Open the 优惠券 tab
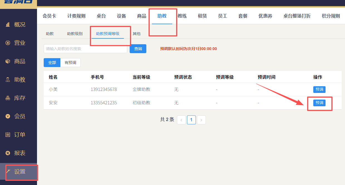Image resolution: width=345 pixels, height=185 pixels. (265, 16)
